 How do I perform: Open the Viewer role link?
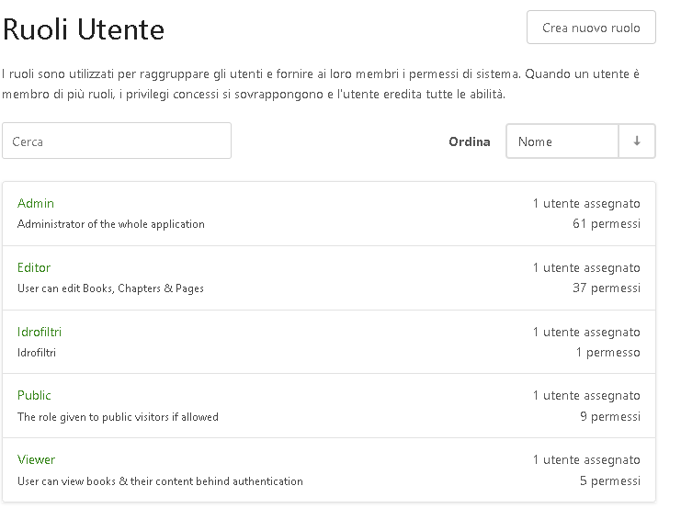click(37, 459)
